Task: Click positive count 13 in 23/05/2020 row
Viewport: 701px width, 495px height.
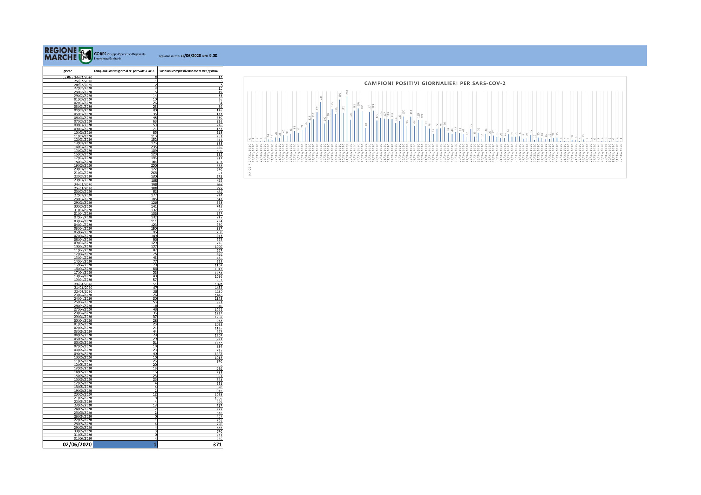Action: (x=155, y=405)
